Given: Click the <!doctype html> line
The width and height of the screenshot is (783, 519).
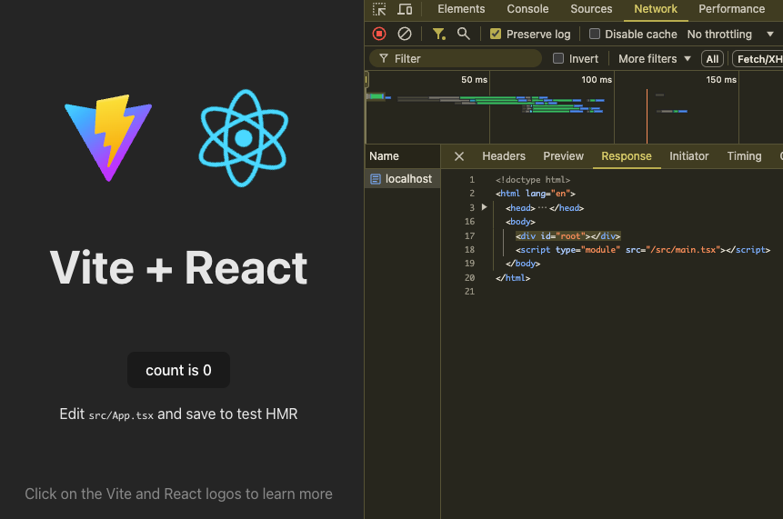Looking at the screenshot, I should (532, 180).
